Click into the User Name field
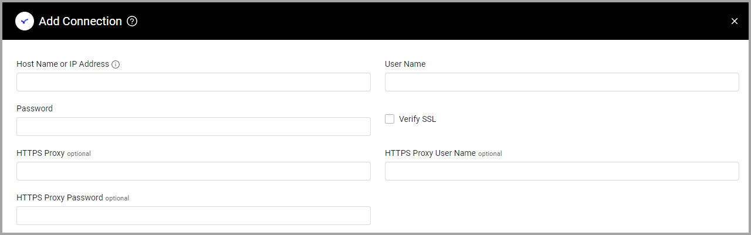Viewport: 751px width, 235px height. coord(562,82)
